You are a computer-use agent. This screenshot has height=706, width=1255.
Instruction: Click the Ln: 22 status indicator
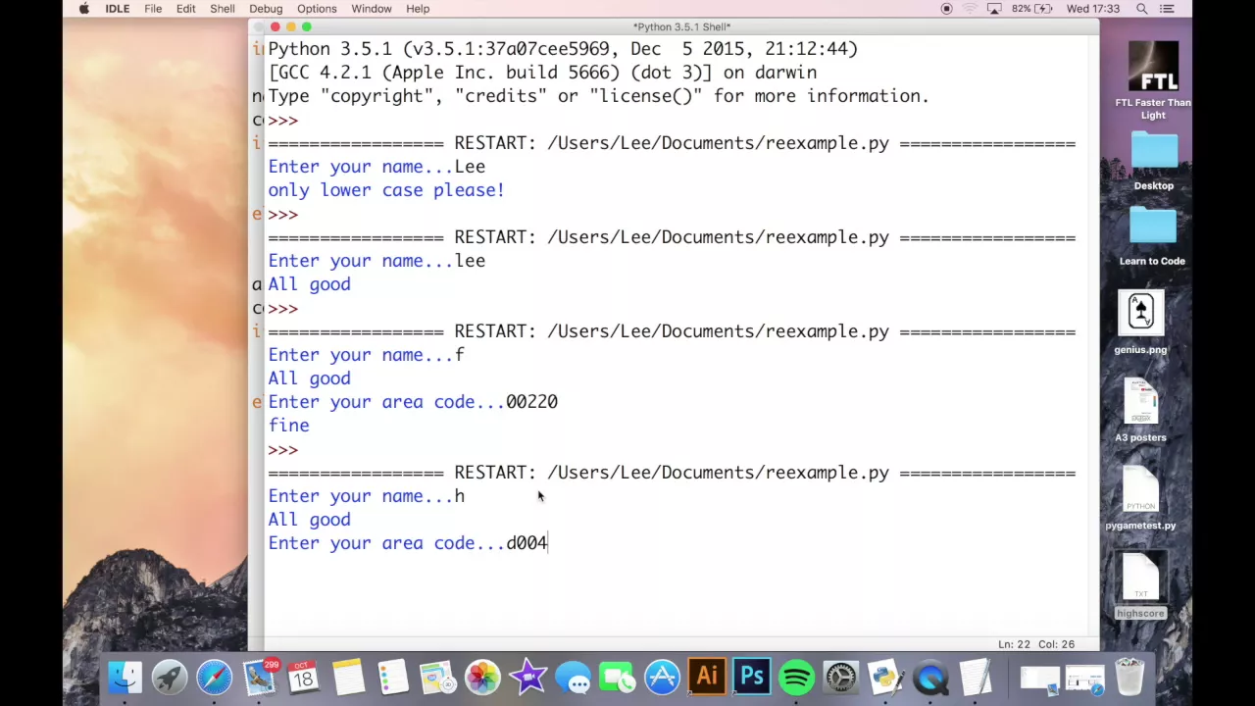[1014, 644]
